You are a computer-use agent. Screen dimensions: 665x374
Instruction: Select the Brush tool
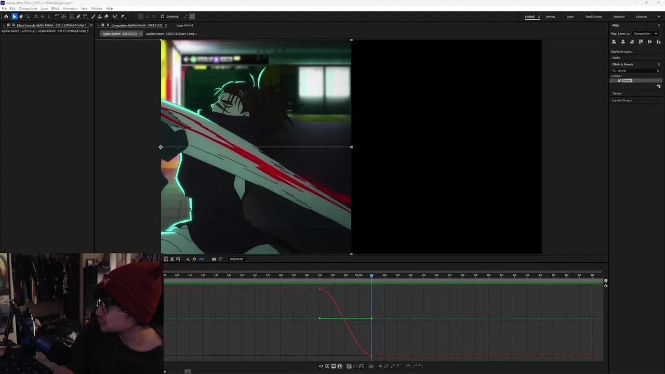tap(93, 17)
